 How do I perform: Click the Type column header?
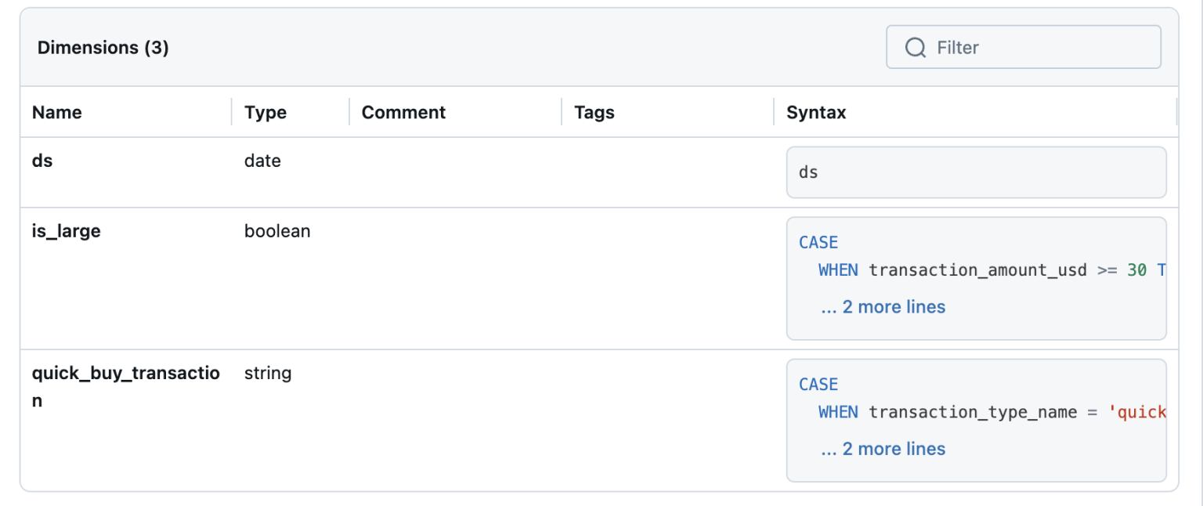266,112
